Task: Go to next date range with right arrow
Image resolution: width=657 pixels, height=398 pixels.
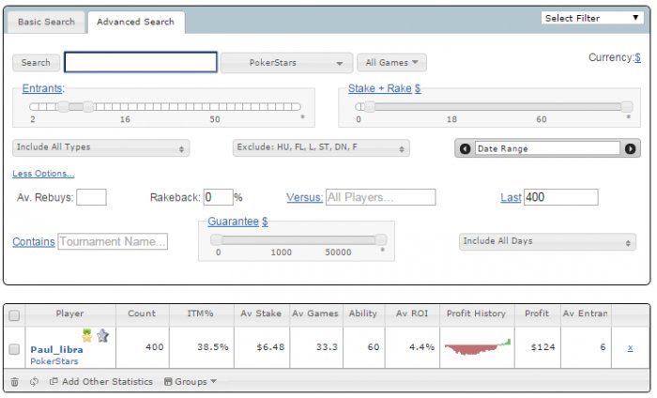Action: [630, 148]
